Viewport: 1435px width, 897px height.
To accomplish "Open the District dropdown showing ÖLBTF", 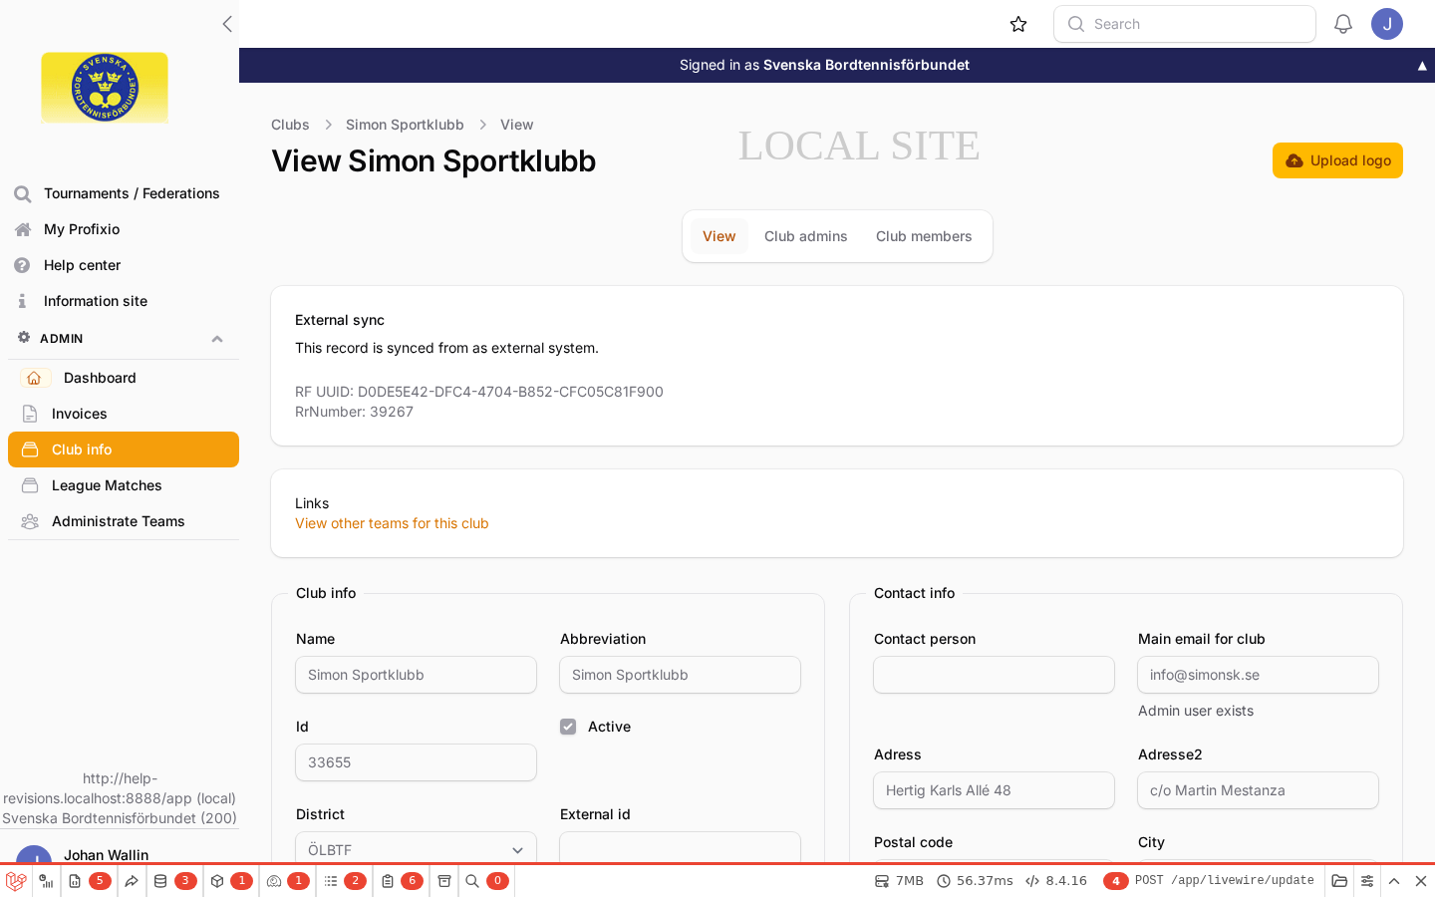I will point(416,849).
